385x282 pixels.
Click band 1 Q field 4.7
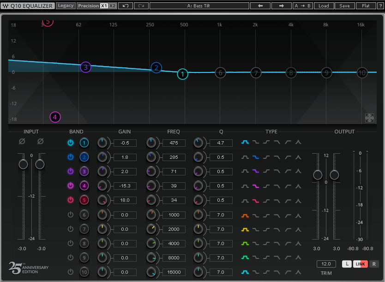pyautogui.click(x=221, y=143)
